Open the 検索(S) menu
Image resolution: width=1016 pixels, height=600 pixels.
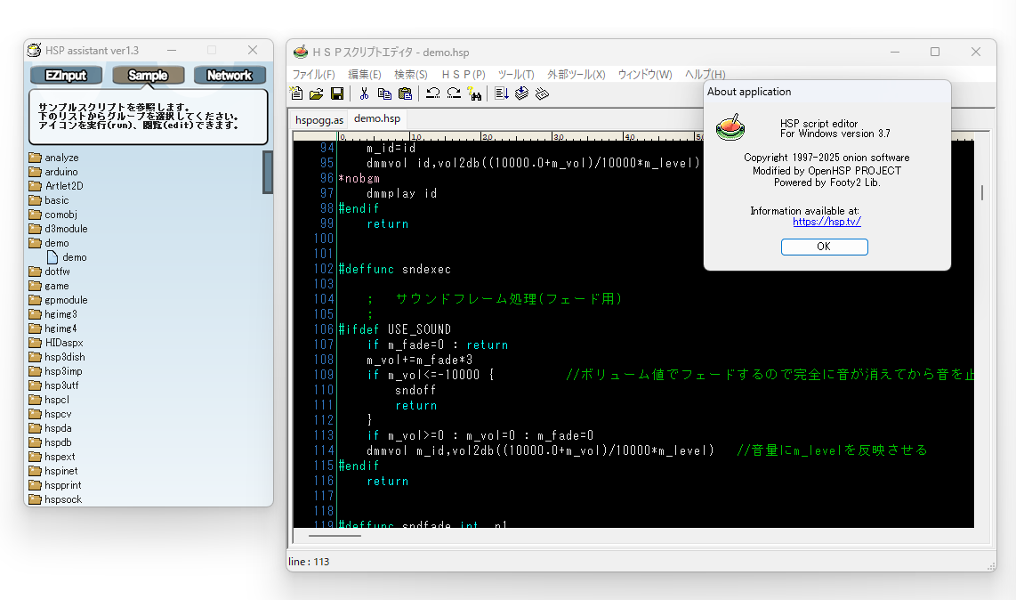[411, 75]
